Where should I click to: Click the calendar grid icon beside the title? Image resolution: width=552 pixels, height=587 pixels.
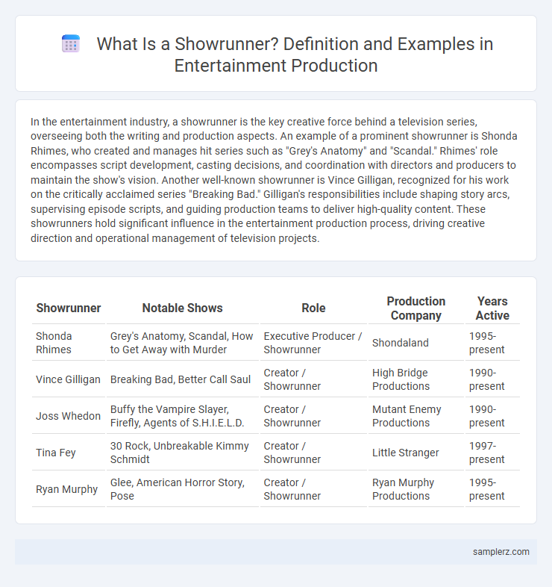[x=71, y=44]
